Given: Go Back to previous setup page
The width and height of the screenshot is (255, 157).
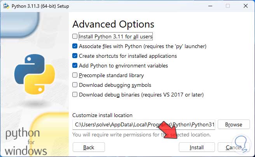Looking at the screenshot, I should pyautogui.click(x=89, y=147).
